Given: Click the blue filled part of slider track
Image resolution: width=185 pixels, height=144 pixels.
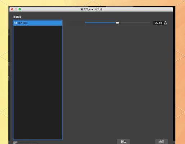Looking at the screenshot, I should [x=100, y=23].
